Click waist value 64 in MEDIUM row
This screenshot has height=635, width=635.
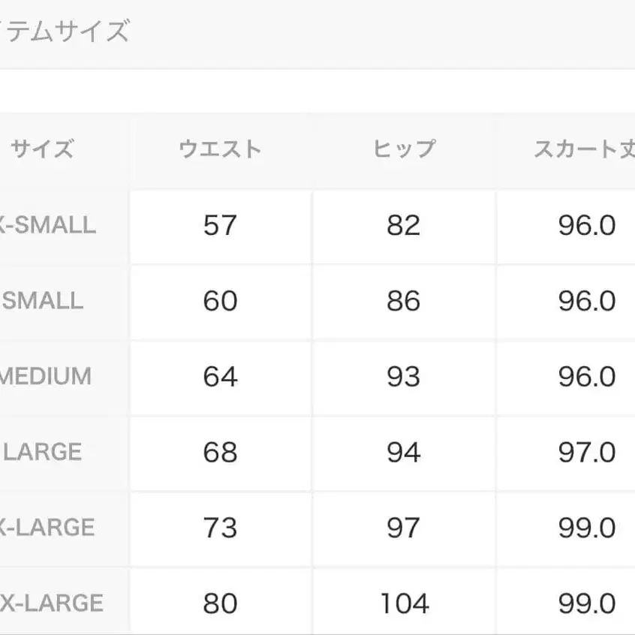220,376
